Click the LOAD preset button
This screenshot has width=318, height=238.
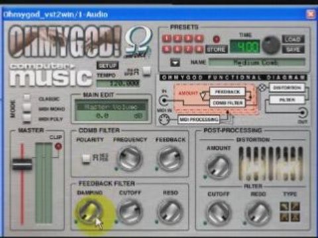click(x=293, y=39)
